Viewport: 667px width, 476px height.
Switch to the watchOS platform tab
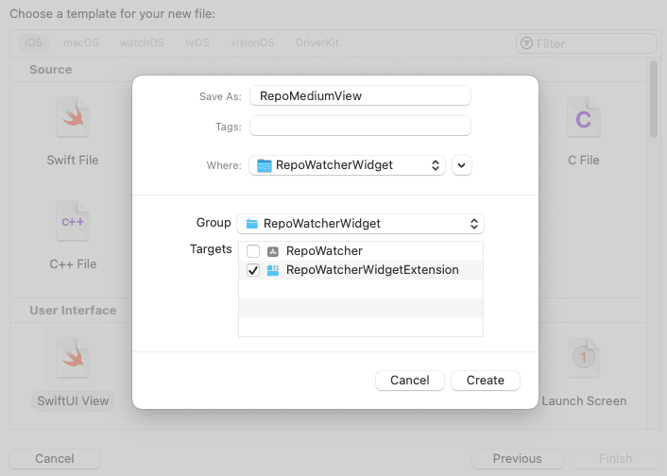[142, 42]
